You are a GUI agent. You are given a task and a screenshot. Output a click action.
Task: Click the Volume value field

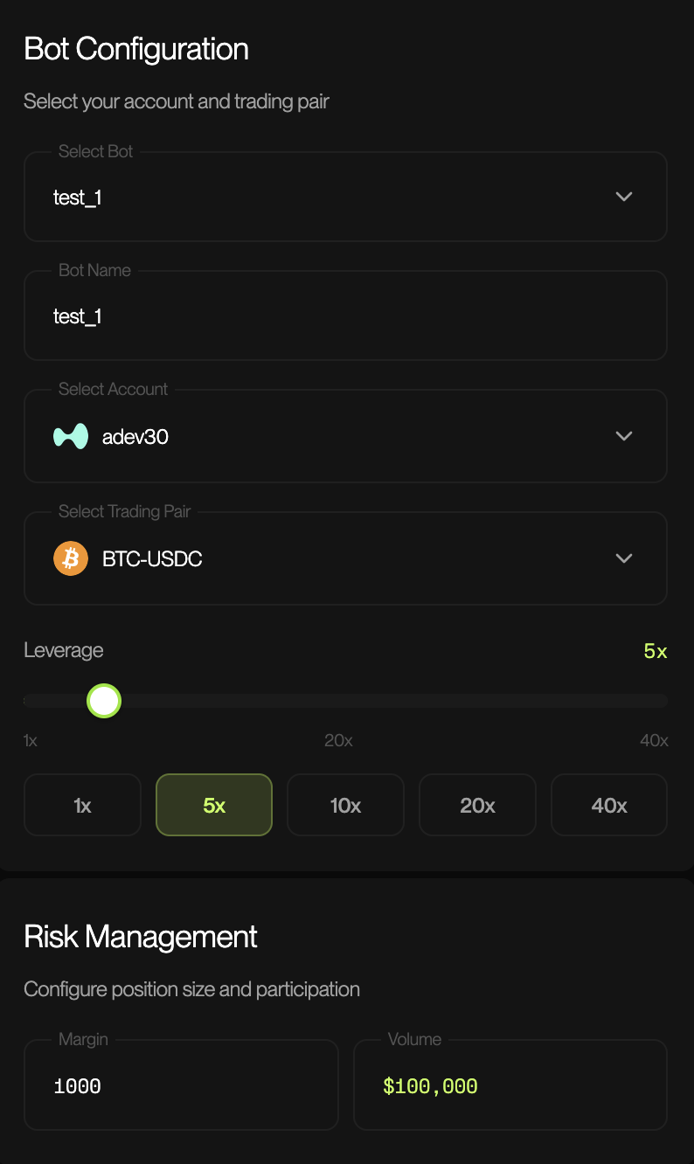pos(510,1086)
